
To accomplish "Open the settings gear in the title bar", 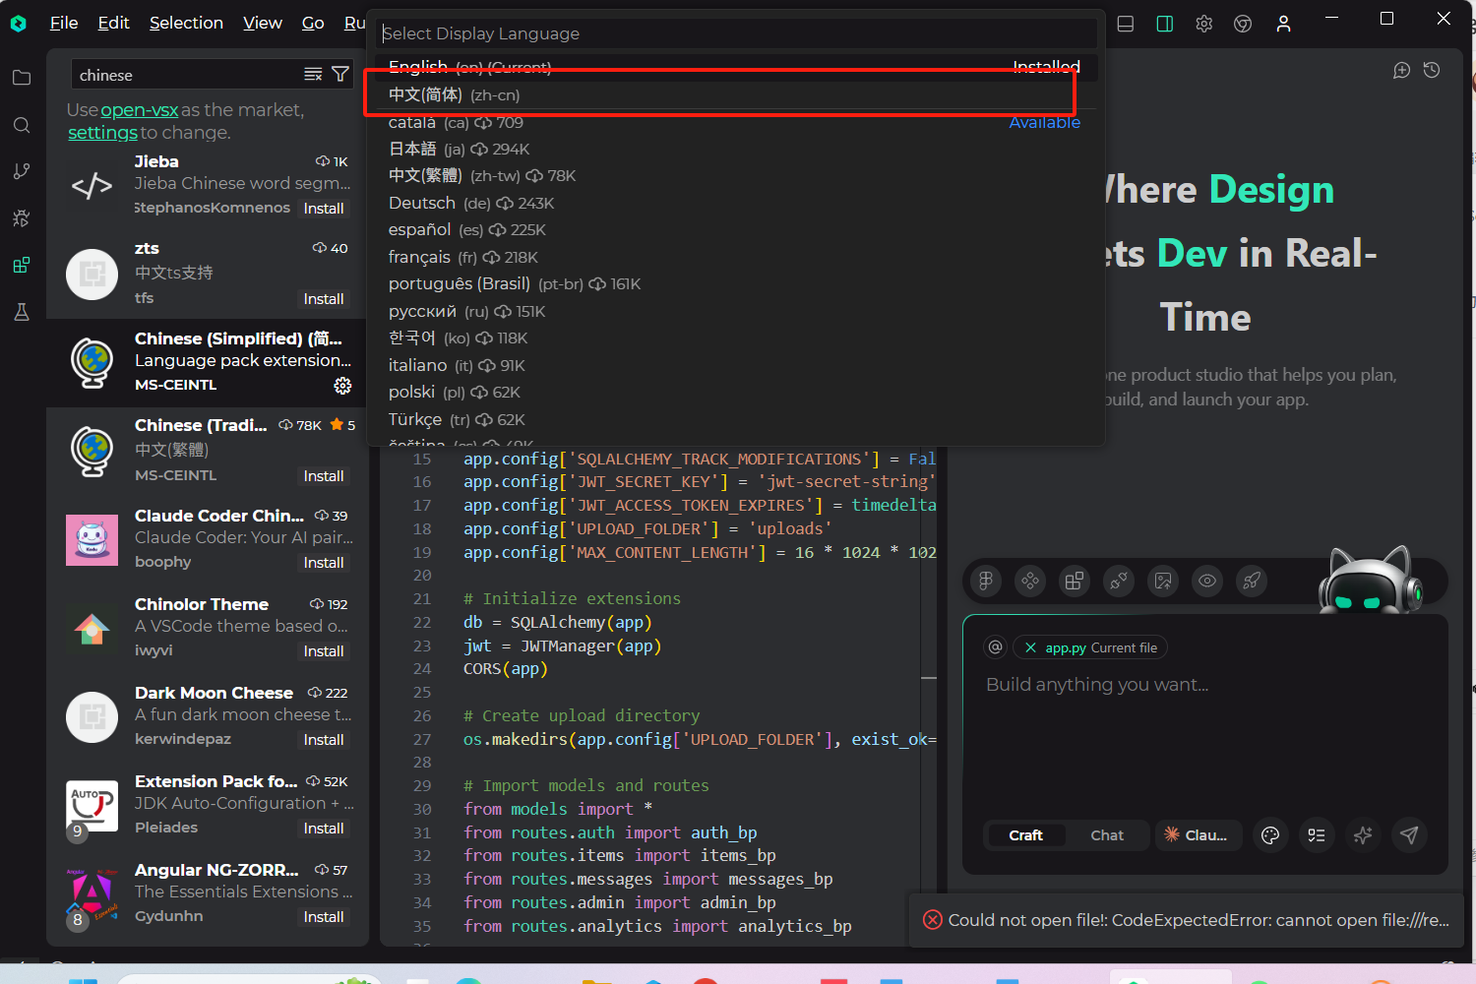I will click(x=1203, y=23).
